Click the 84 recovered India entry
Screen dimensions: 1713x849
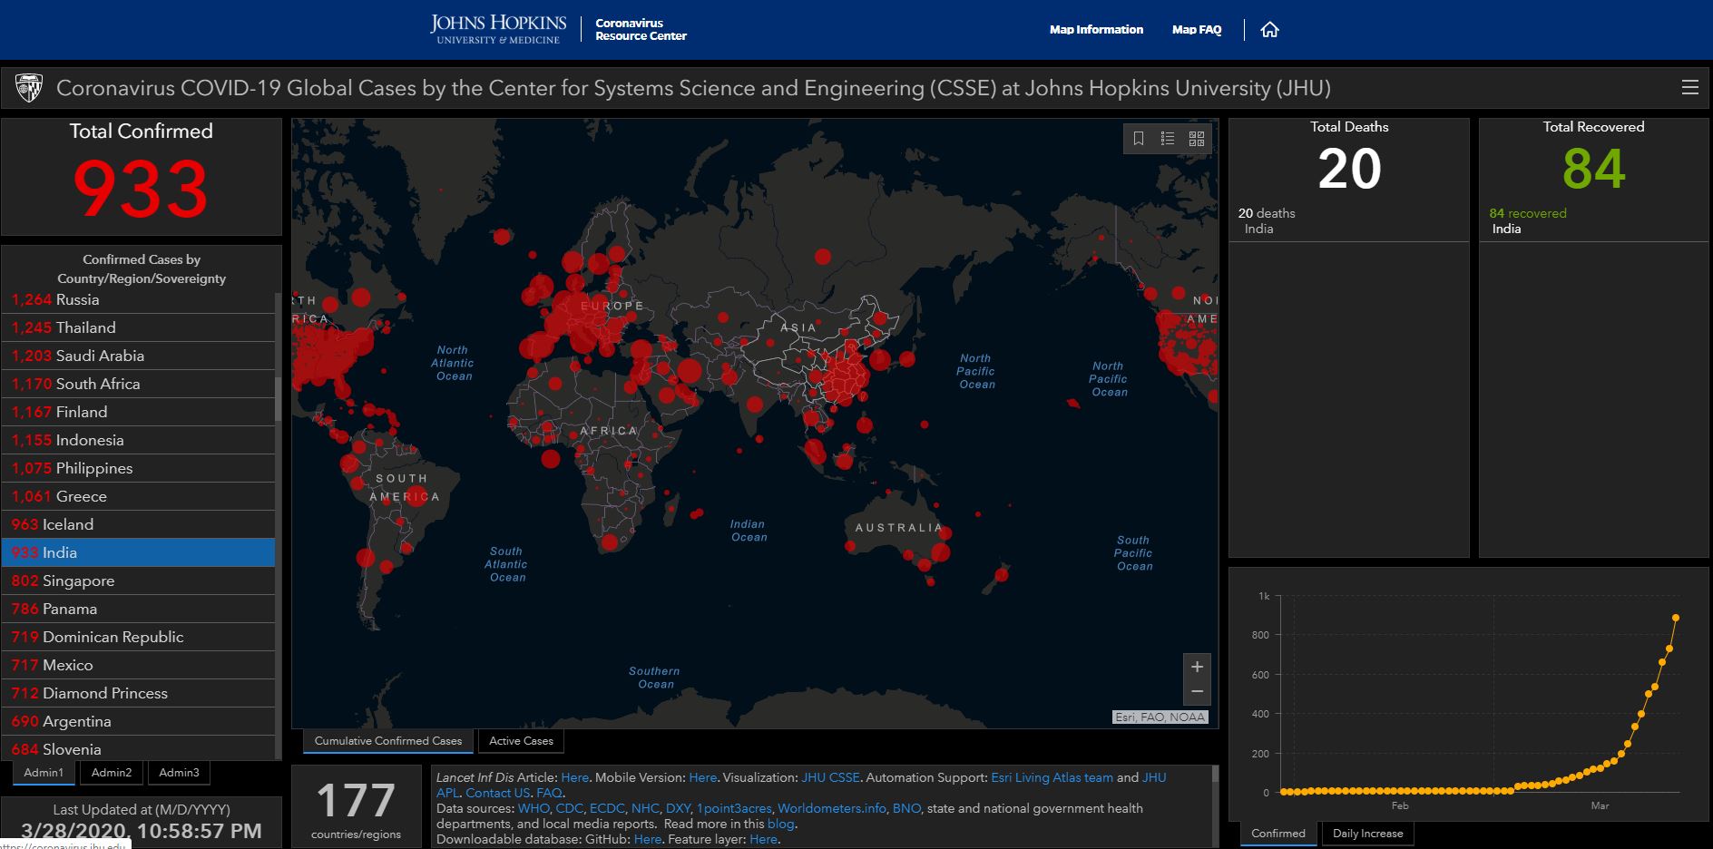(x=1593, y=220)
